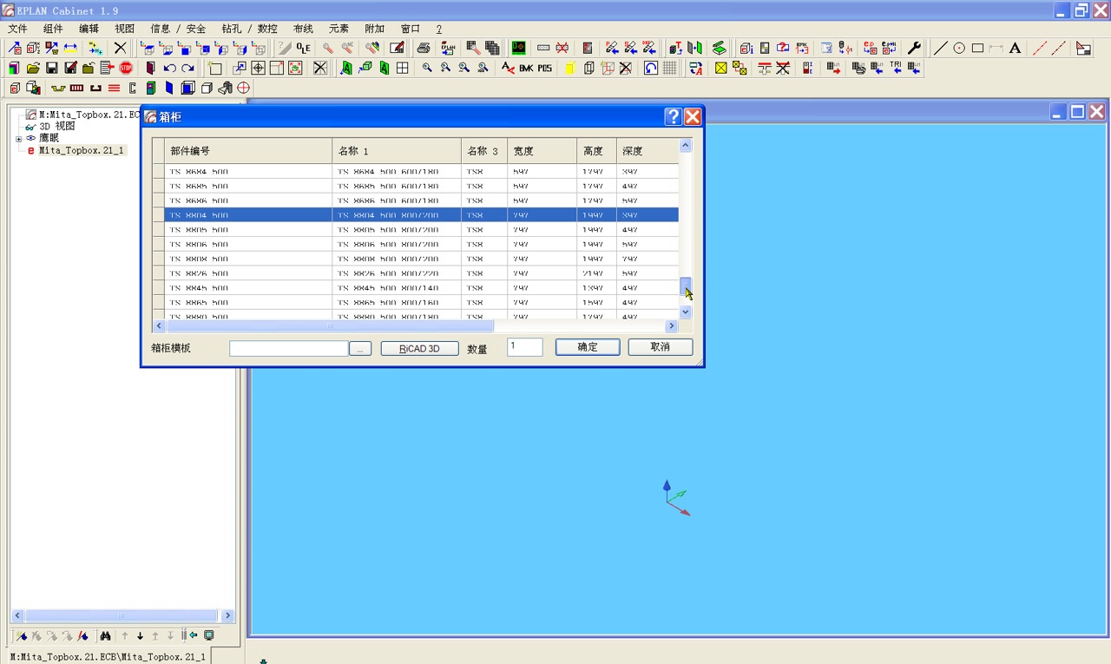Viewport: 1111px width, 664px height.
Task: Select the circle drawing tool
Action: click(959, 49)
